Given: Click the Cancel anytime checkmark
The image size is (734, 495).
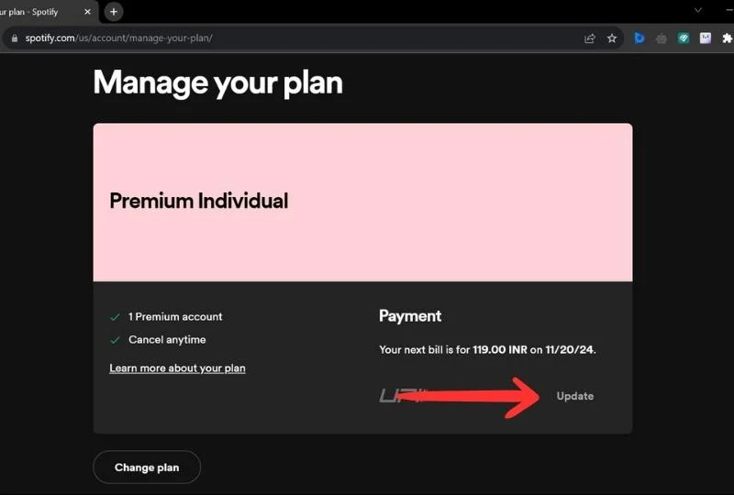Looking at the screenshot, I should coord(115,340).
